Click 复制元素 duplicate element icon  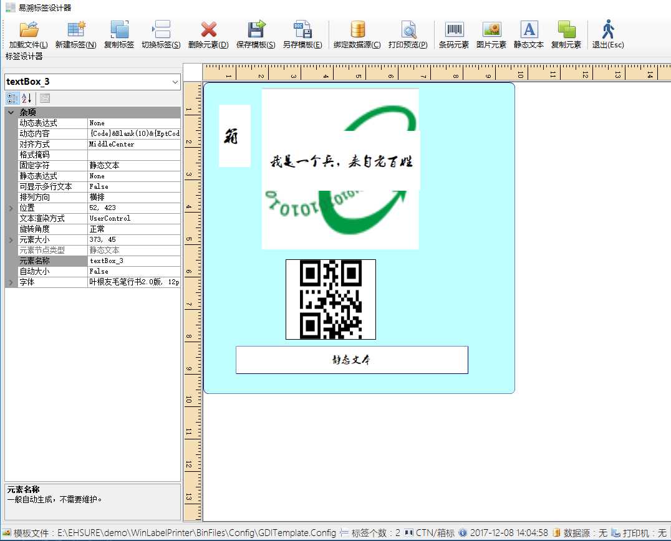(566, 35)
